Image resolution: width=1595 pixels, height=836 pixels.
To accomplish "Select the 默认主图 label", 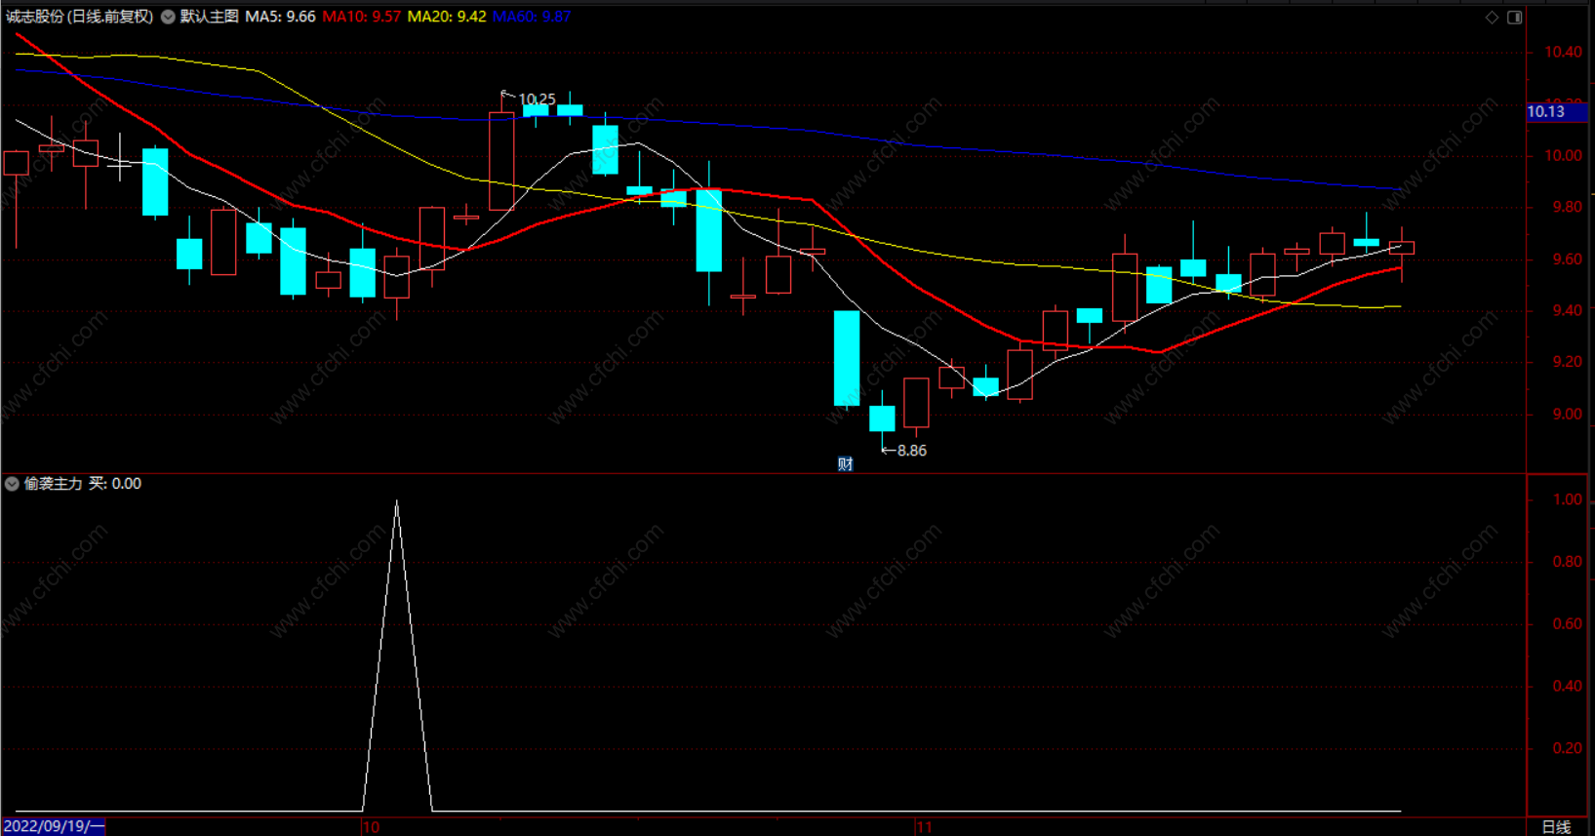I will point(209,17).
